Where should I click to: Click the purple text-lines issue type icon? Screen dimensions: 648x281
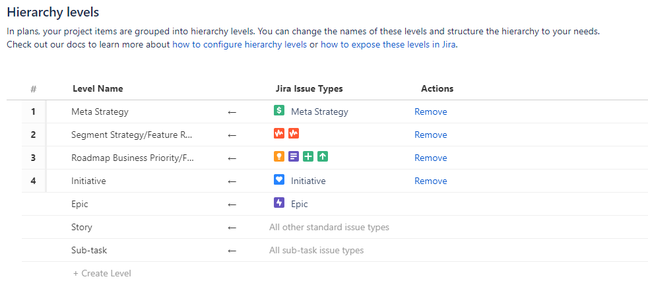click(x=294, y=157)
